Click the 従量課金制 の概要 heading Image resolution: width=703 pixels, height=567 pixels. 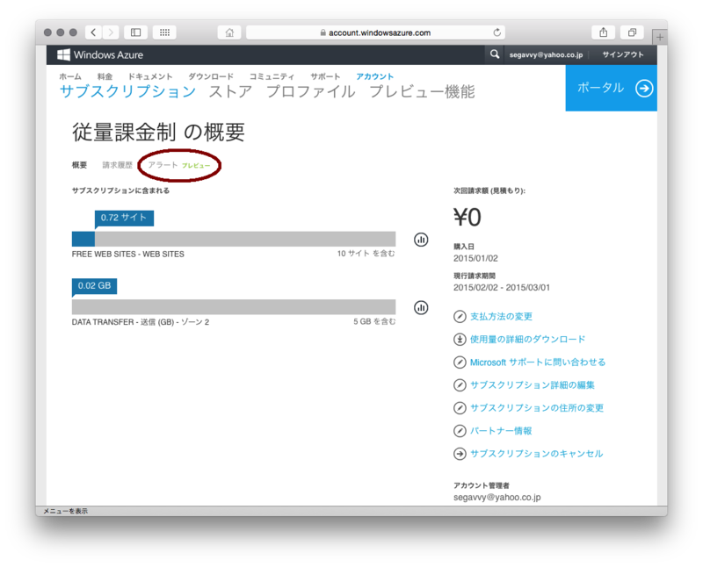click(x=158, y=133)
